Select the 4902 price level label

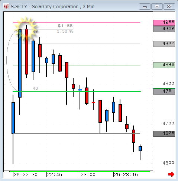click(164, 44)
